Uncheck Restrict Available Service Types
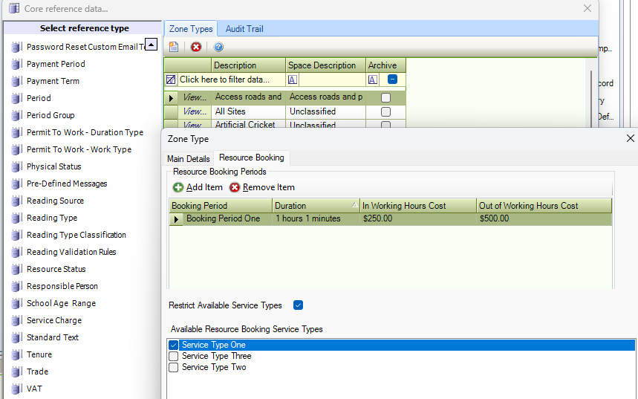638x399 pixels. pyautogui.click(x=299, y=305)
